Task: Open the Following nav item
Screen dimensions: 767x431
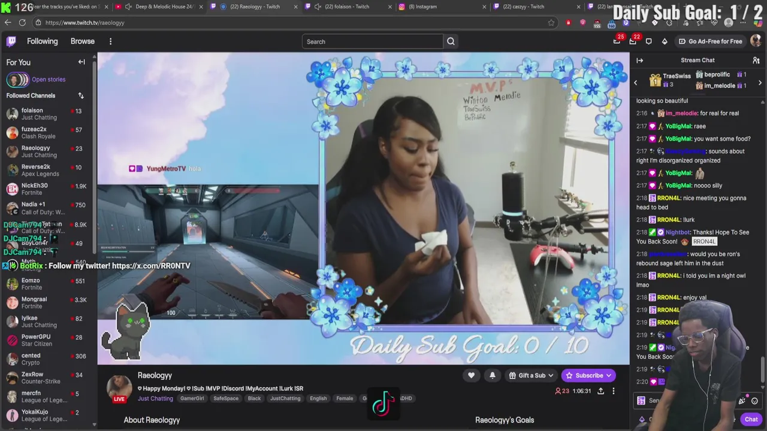Action: (43, 41)
